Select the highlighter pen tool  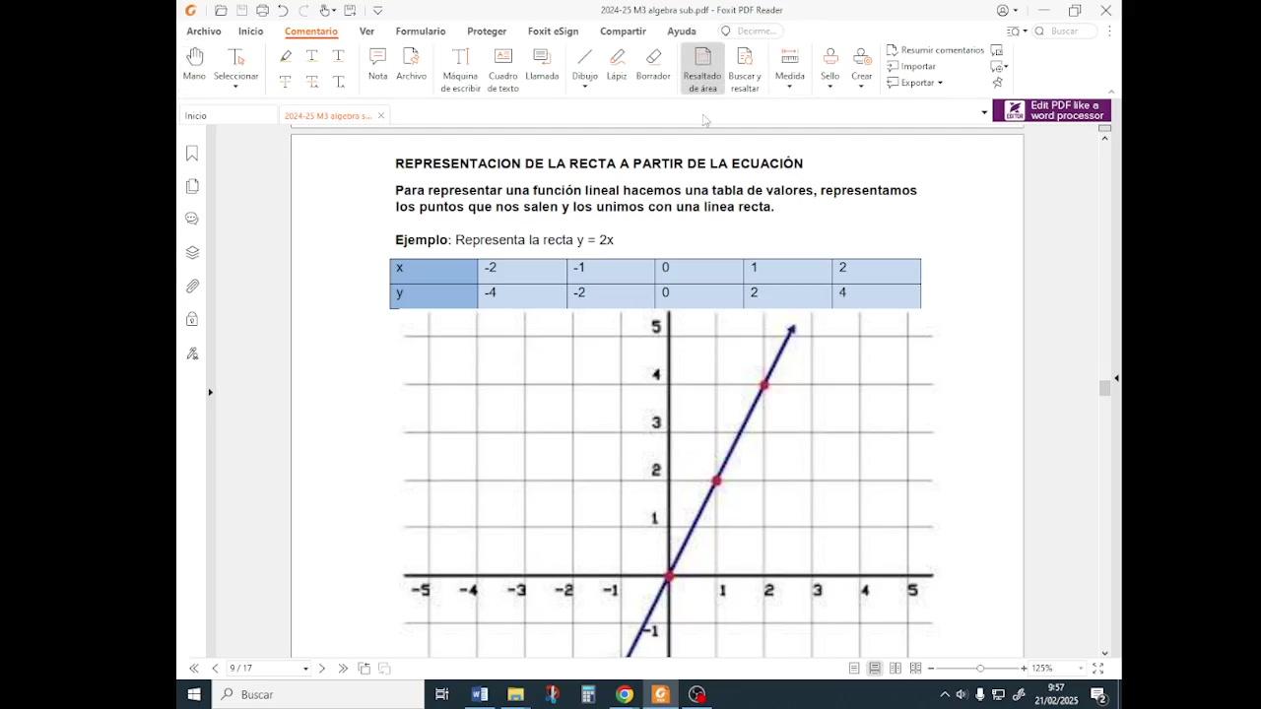coord(286,56)
